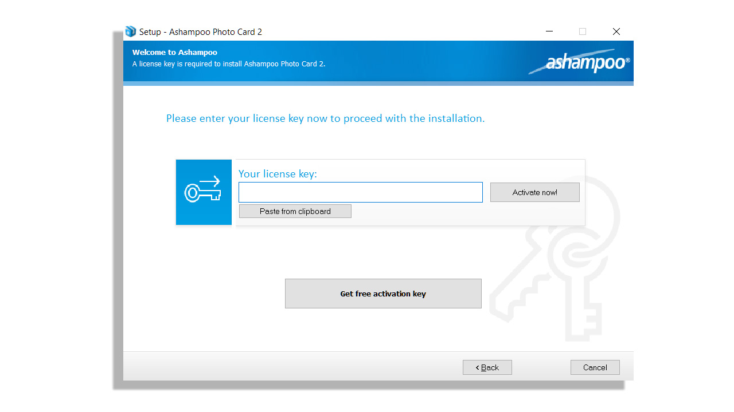Image resolution: width=734 pixels, height=412 pixels.
Task: Click the "Please enter your license key" heading
Action: coord(325,118)
